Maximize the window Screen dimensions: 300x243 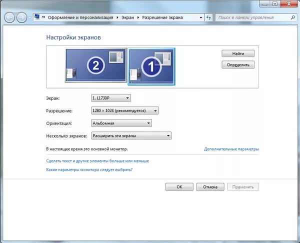pyautogui.click(x=274, y=4)
